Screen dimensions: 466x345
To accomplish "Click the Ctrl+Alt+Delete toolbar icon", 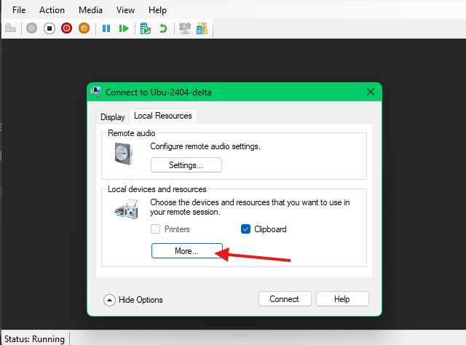I will point(10,28).
